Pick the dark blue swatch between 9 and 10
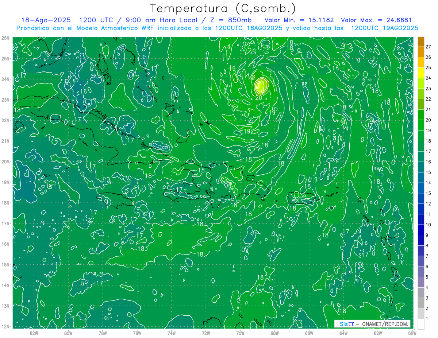 [421, 230]
